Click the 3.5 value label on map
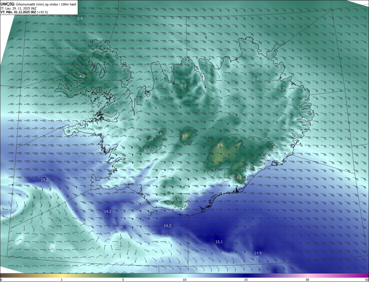Image resolution: width=369 pixels, height=282 pixels. pyautogui.click(x=220, y=145)
